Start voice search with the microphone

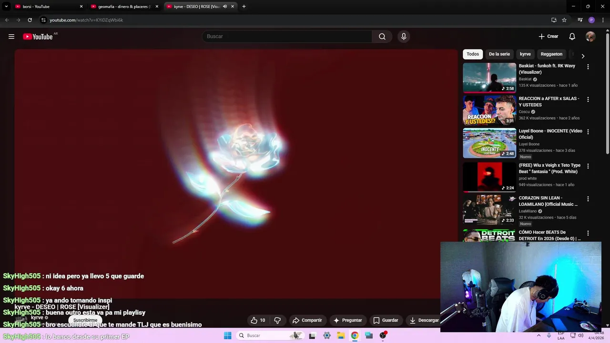pyautogui.click(x=404, y=37)
